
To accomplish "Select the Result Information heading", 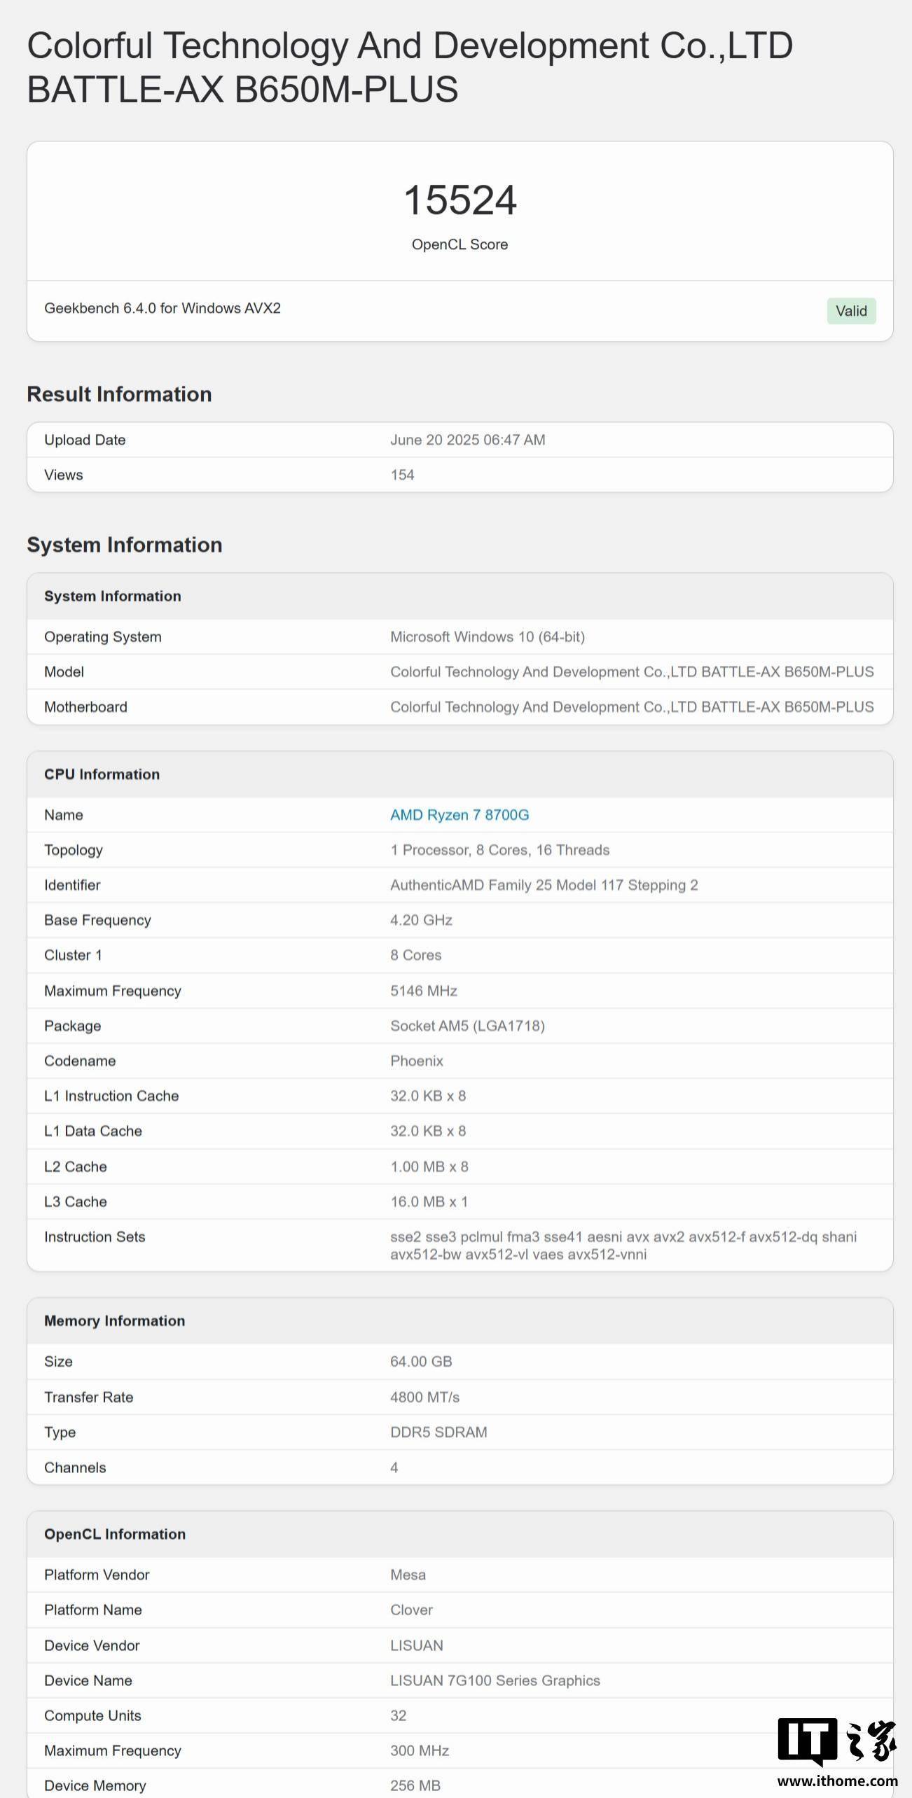I will click(x=119, y=394).
